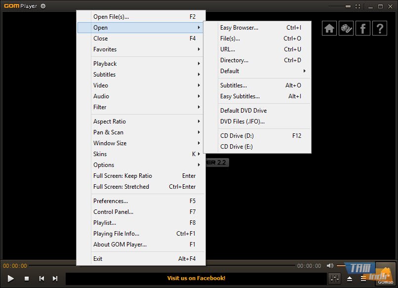Select Exit from the menu

pyautogui.click(x=141, y=259)
